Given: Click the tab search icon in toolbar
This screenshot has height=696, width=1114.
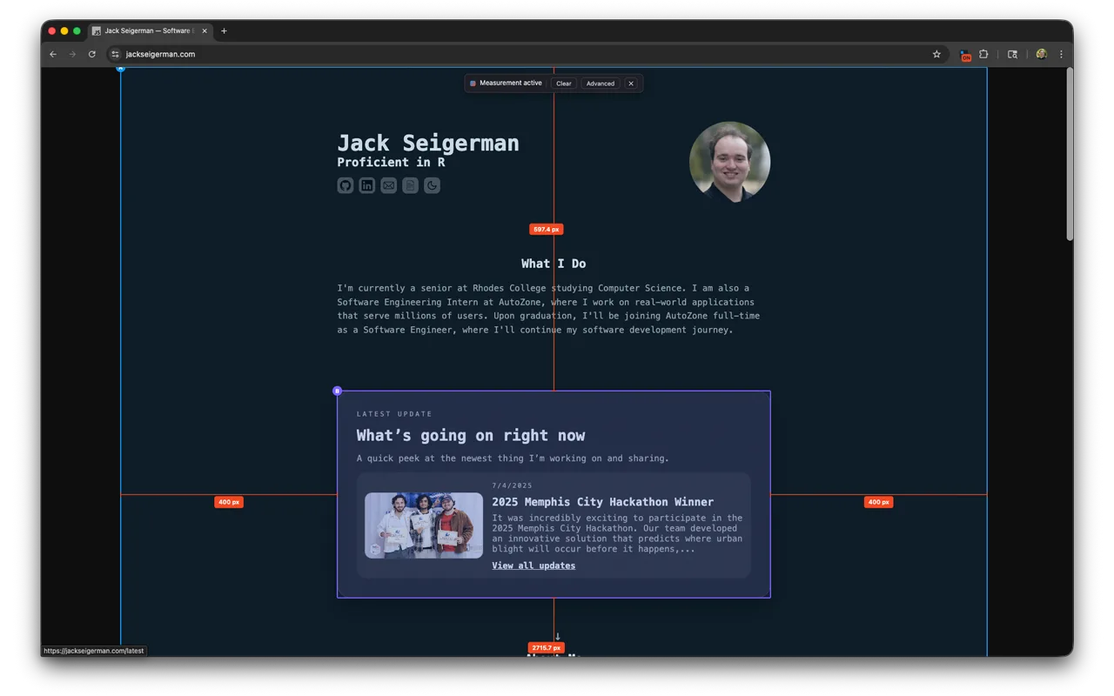Looking at the screenshot, I should [x=1012, y=54].
